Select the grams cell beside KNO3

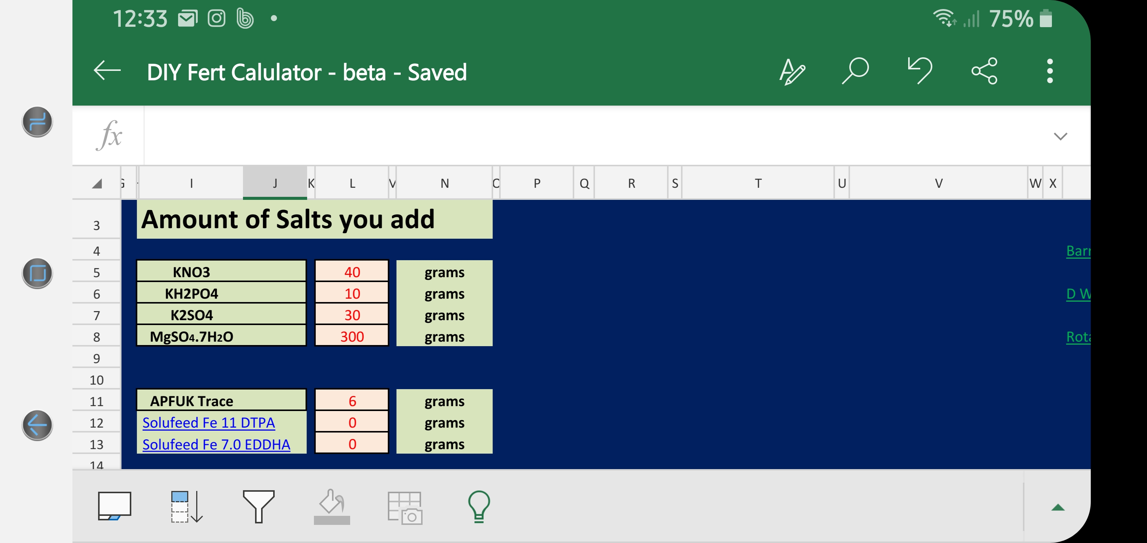point(444,271)
